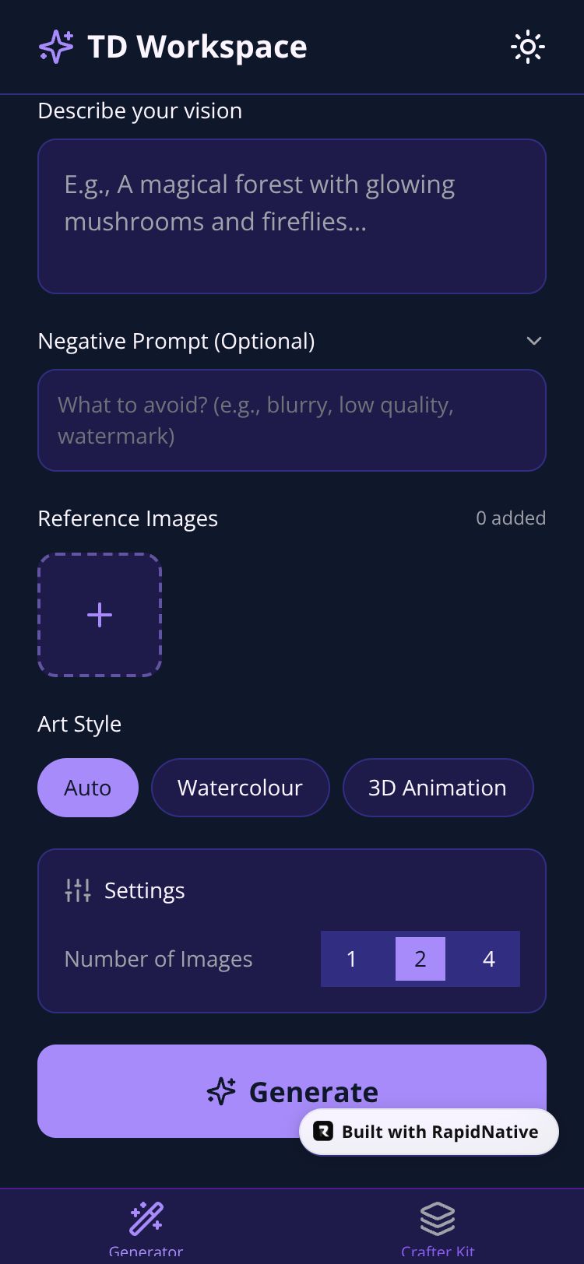584x1264 pixels.
Task: Click the magic wand Generator icon
Action: [x=146, y=1218]
